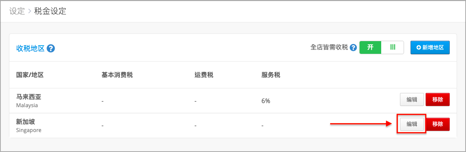Click the help icon beside 收税地区
This screenshot has width=466, height=152.
tap(51, 48)
